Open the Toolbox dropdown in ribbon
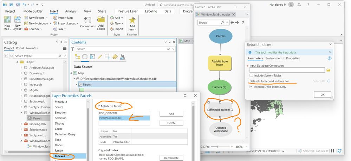This screenshot has height=161, width=351. click(x=33, y=29)
